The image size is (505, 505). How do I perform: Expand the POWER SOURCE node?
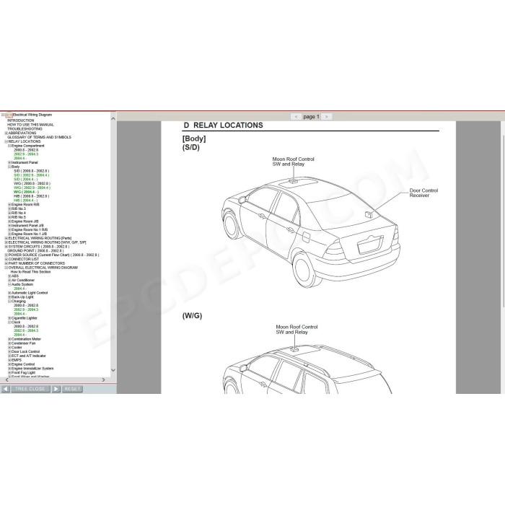pyautogui.click(x=6, y=255)
